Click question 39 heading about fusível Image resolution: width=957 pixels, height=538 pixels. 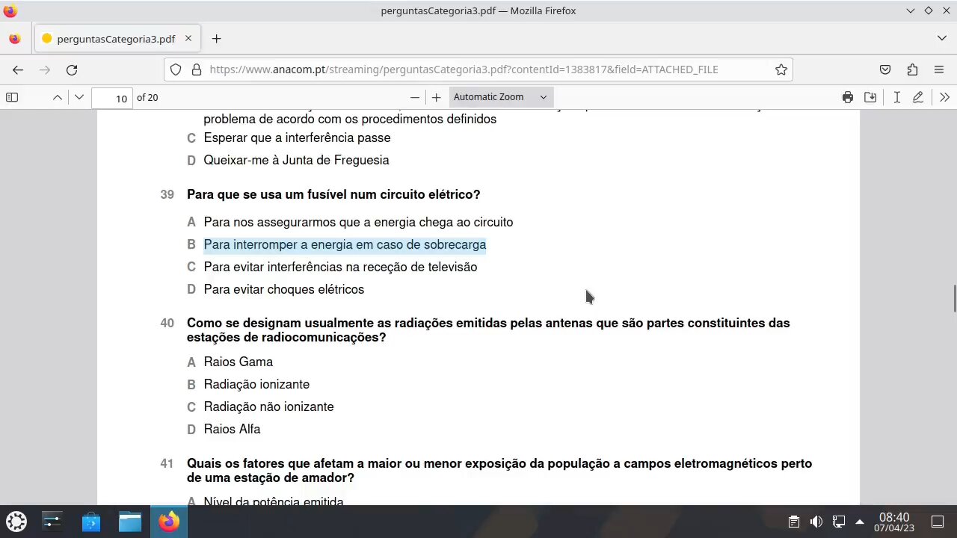point(333,195)
